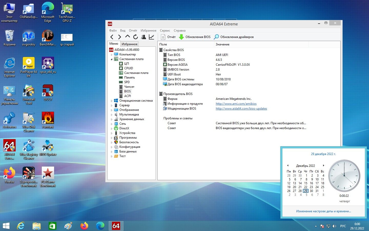Click Обновления драйверов in the toolbar

pyautogui.click(x=234, y=37)
